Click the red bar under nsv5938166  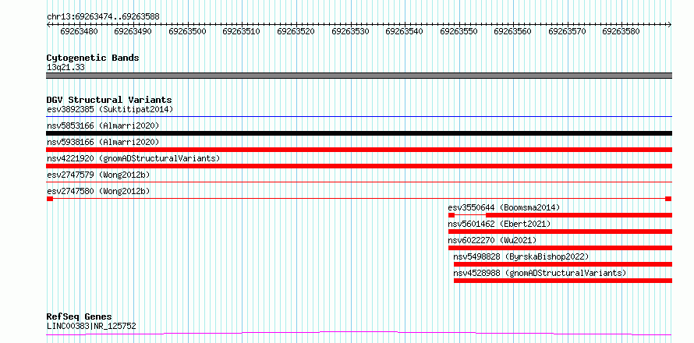(359, 150)
